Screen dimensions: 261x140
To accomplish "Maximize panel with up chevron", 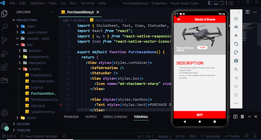I will pyautogui.click(x=249, y=117).
